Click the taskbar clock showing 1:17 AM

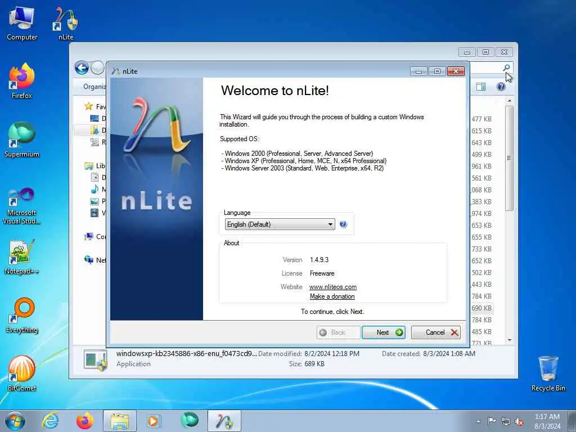click(x=547, y=421)
